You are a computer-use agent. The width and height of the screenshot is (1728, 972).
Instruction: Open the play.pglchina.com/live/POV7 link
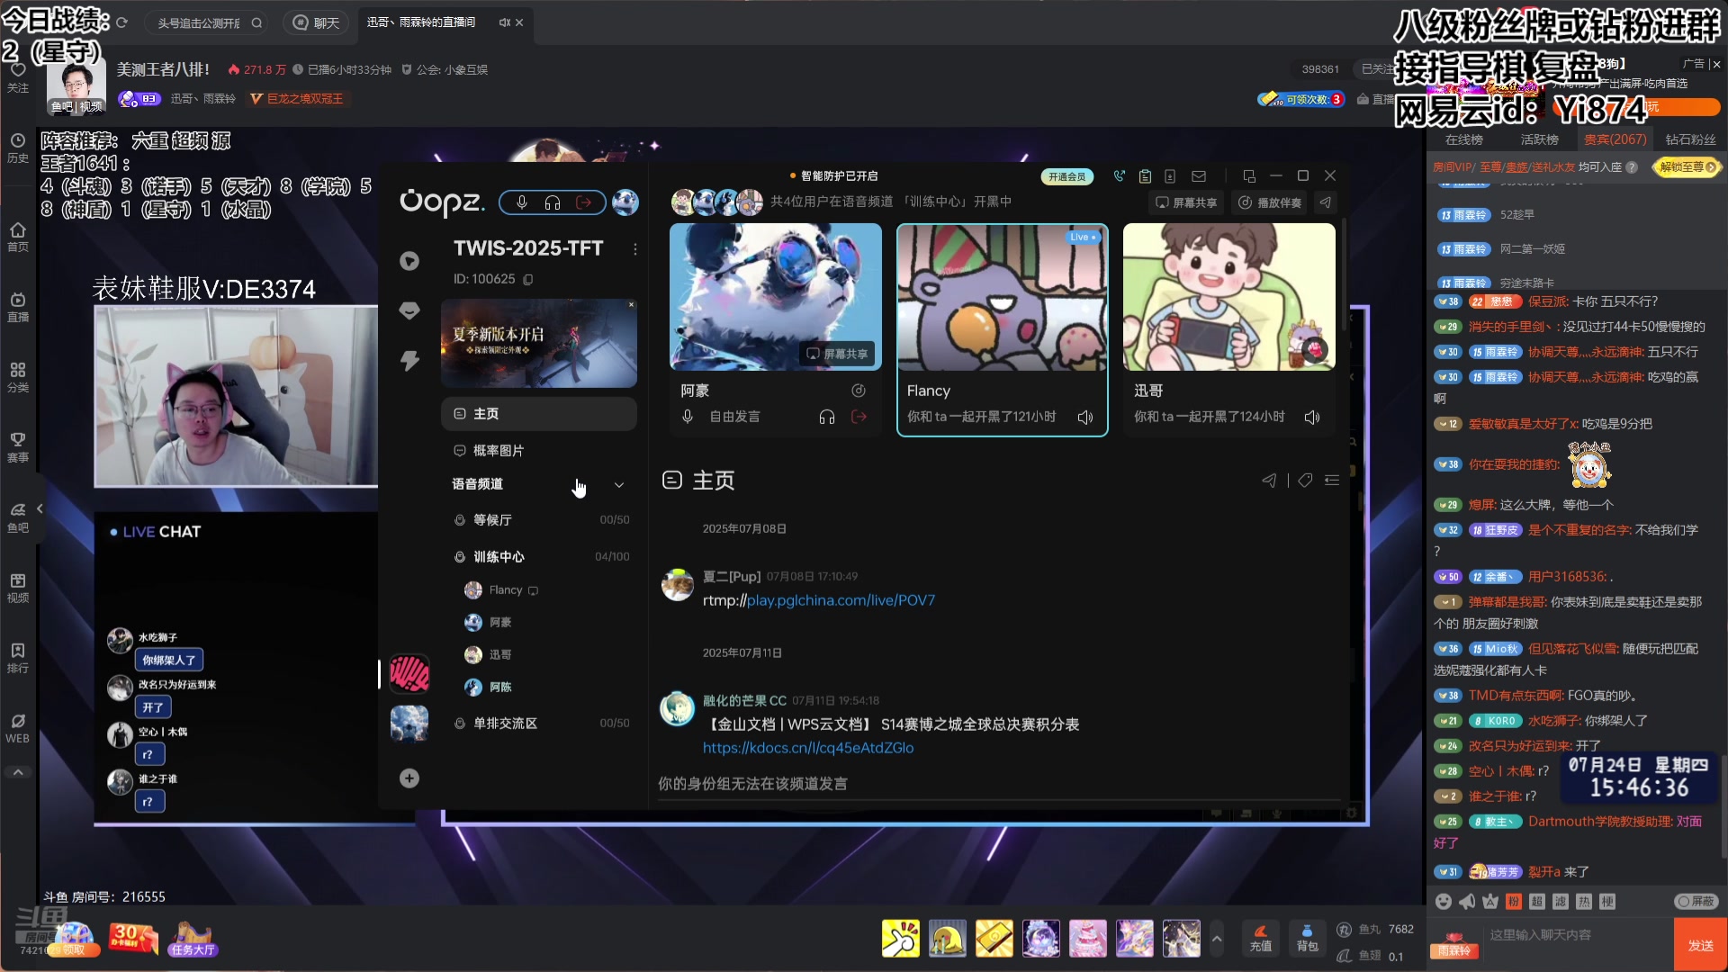tap(841, 600)
